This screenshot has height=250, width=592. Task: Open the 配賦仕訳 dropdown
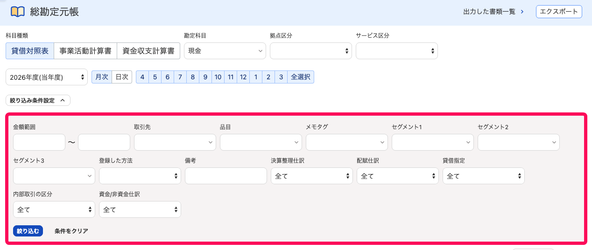coord(398,176)
